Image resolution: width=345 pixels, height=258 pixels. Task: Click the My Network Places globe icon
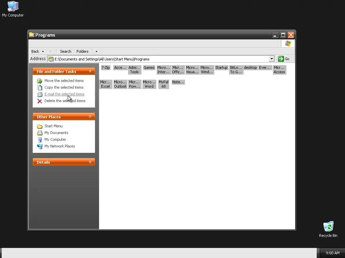[40, 146]
